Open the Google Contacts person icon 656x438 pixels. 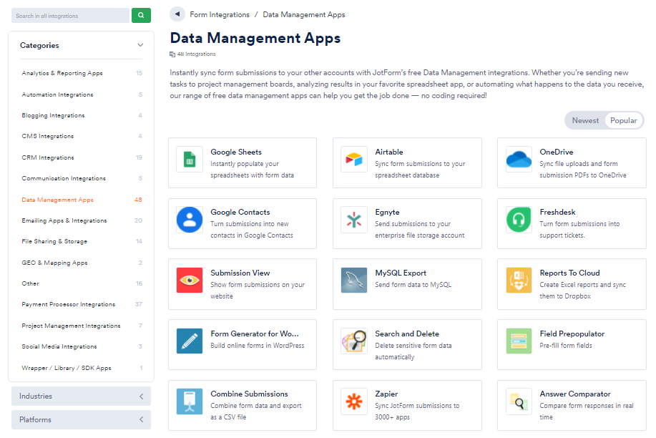pyautogui.click(x=190, y=220)
